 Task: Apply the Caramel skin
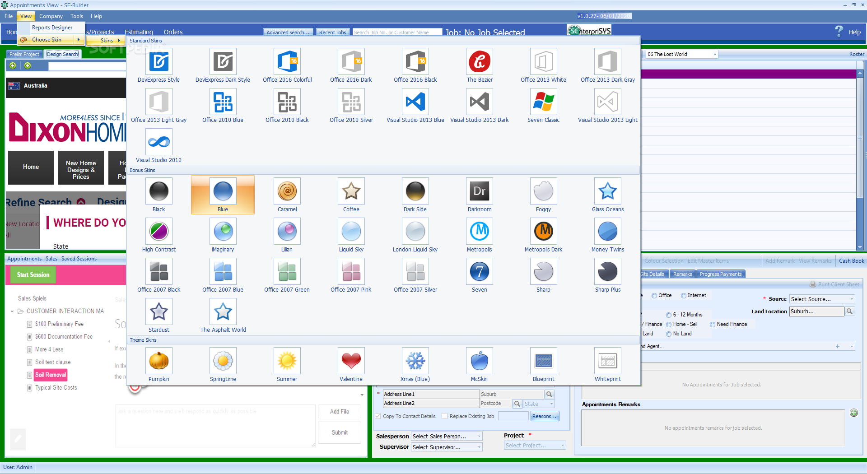287,191
